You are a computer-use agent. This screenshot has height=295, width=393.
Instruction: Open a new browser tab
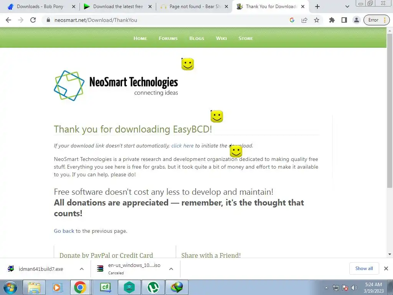317,7
